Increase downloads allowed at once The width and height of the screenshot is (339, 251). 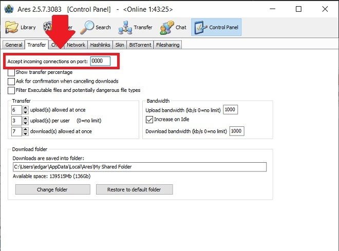26,129
